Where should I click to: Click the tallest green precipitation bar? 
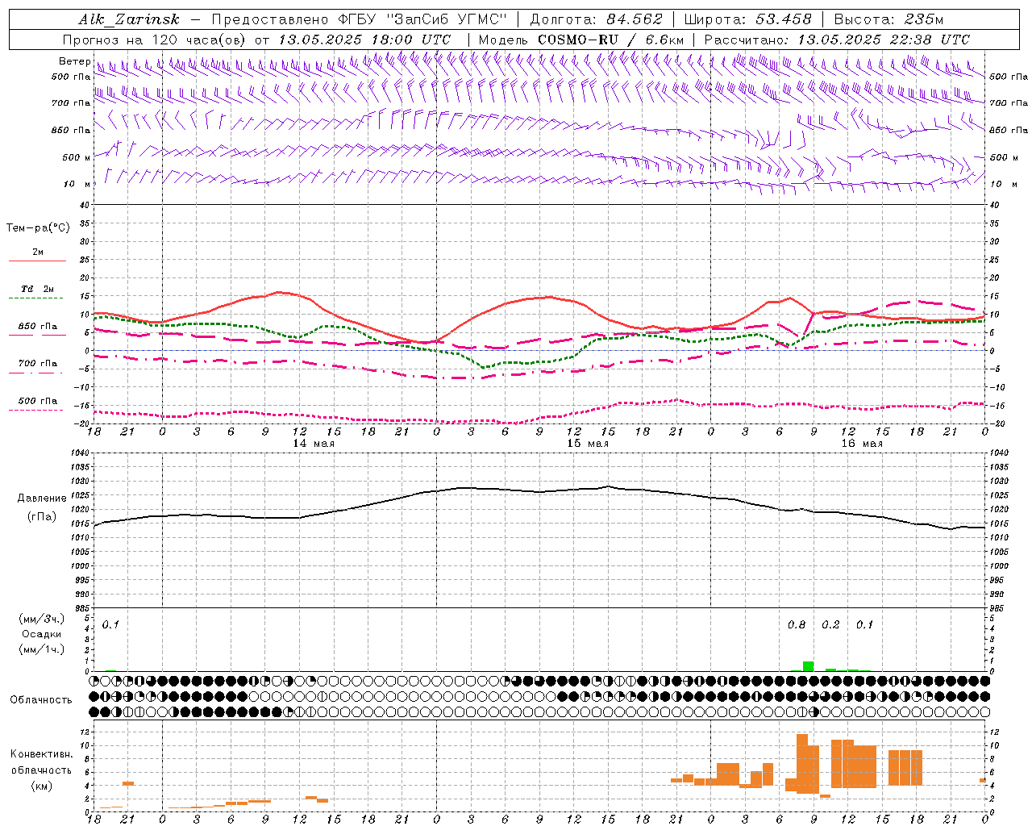point(808,666)
